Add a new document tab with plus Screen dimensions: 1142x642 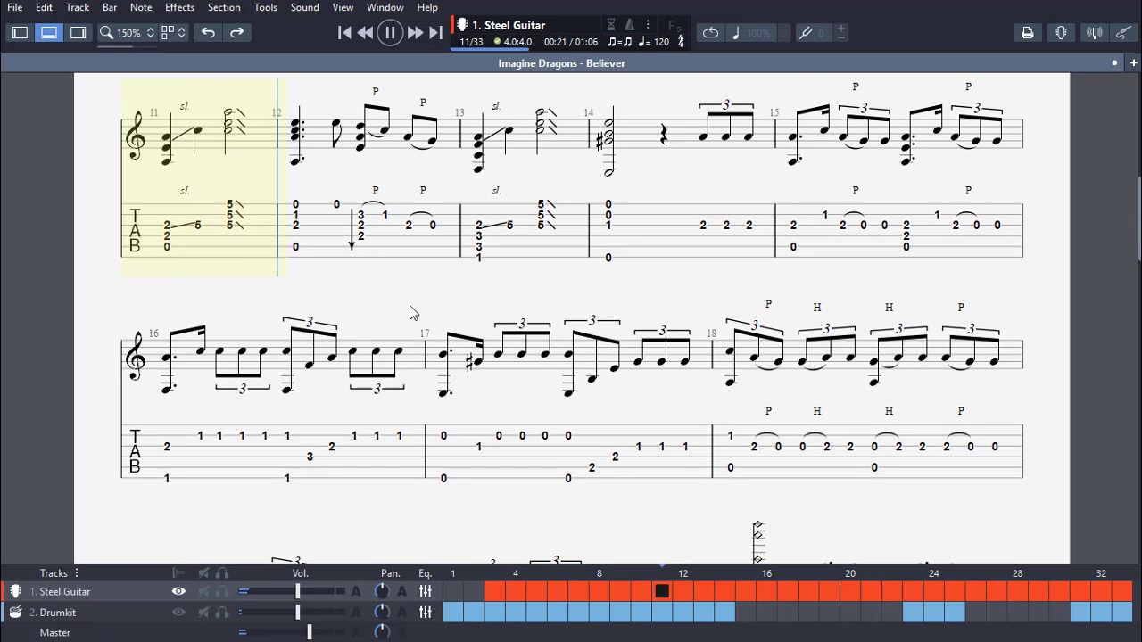coord(1134,63)
